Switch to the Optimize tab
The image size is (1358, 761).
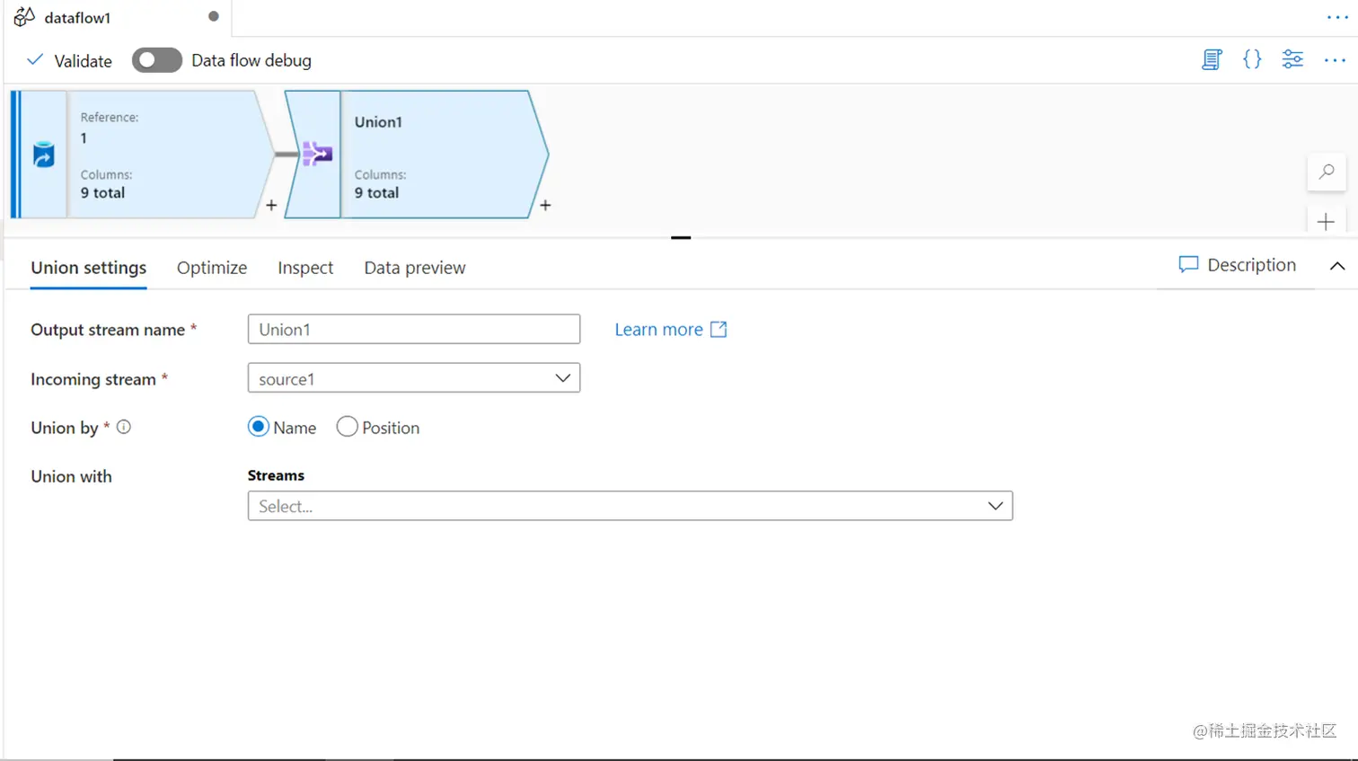click(212, 268)
